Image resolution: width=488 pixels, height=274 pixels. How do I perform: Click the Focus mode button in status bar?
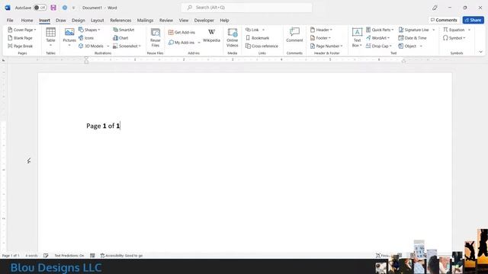(383, 256)
